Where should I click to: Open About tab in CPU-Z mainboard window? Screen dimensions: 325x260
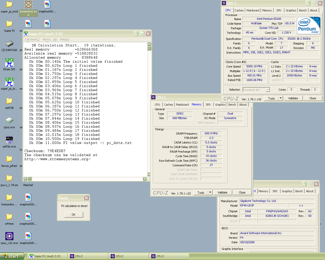[310, 191]
